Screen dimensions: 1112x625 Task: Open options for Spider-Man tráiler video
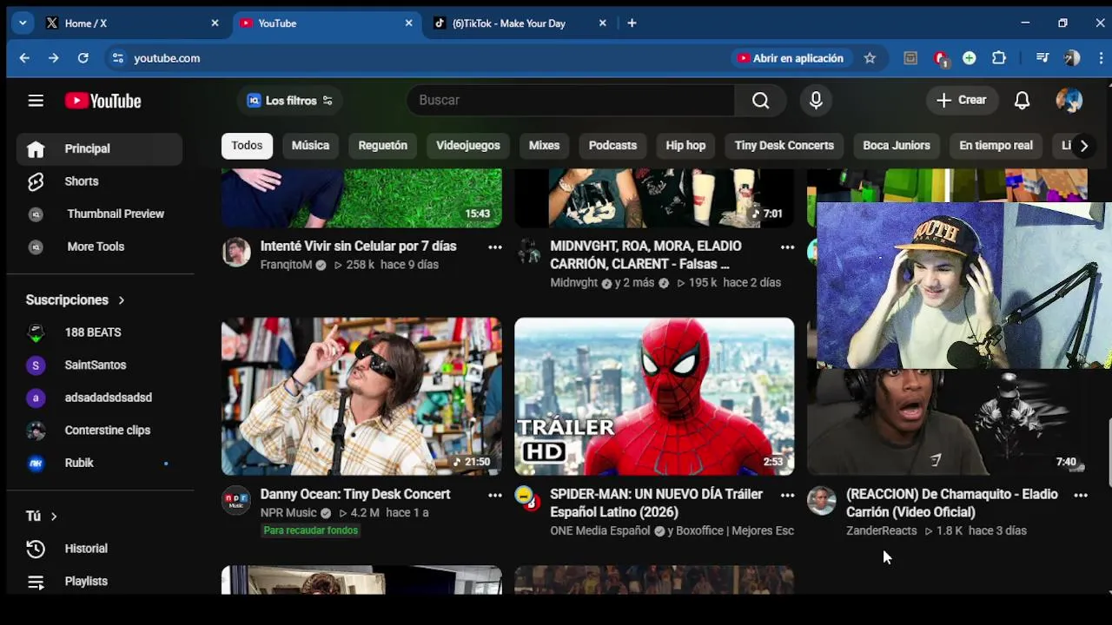point(787,495)
